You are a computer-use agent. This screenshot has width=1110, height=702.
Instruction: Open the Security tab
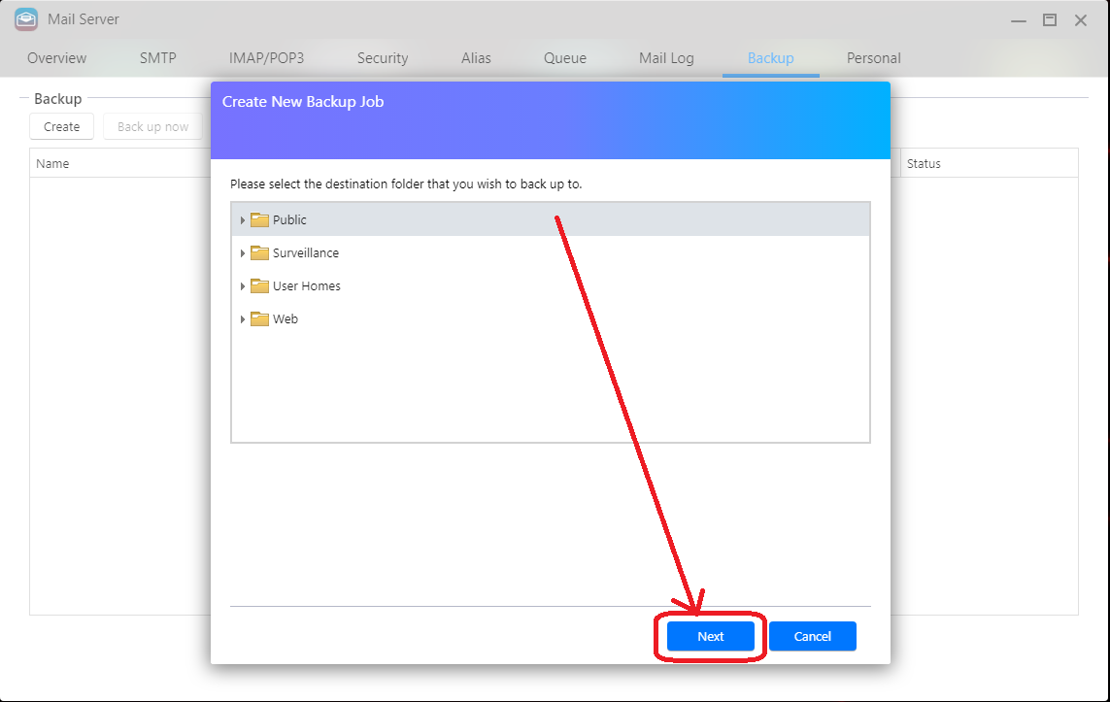[x=383, y=58]
